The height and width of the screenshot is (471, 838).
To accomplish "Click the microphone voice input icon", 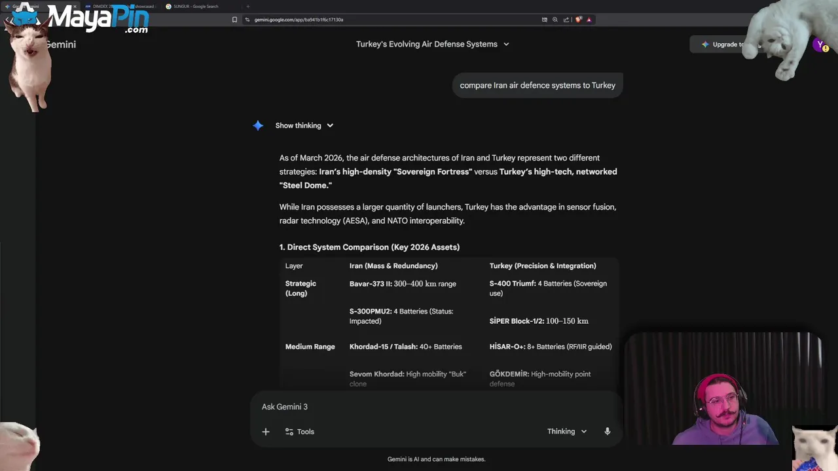I will pyautogui.click(x=608, y=432).
